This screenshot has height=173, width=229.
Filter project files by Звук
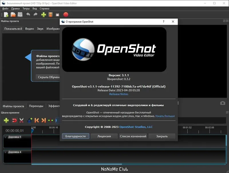pyautogui.click(x=40, y=29)
